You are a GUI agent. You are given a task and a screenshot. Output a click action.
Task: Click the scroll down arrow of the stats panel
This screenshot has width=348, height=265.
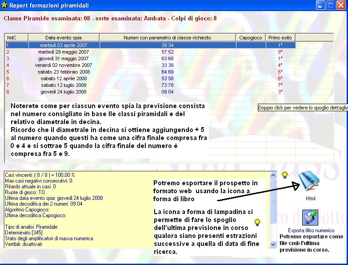tap(273, 244)
